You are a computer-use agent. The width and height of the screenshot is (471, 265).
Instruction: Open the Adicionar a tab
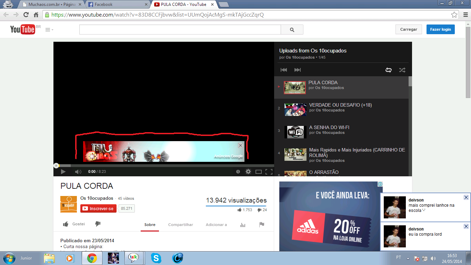[x=216, y=225]
